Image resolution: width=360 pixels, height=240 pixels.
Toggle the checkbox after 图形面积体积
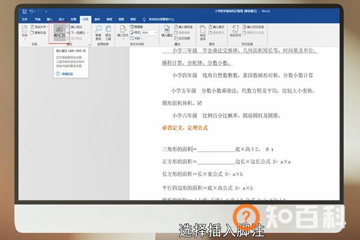200,103
